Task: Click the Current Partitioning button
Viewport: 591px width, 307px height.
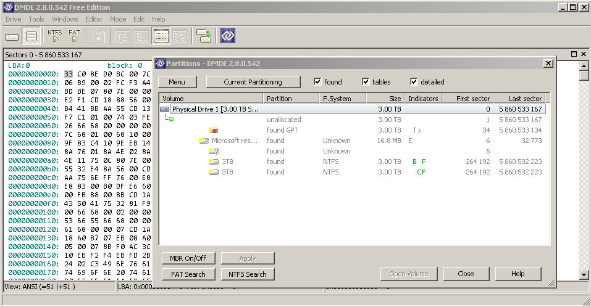Action: click(x=253, y=82)
